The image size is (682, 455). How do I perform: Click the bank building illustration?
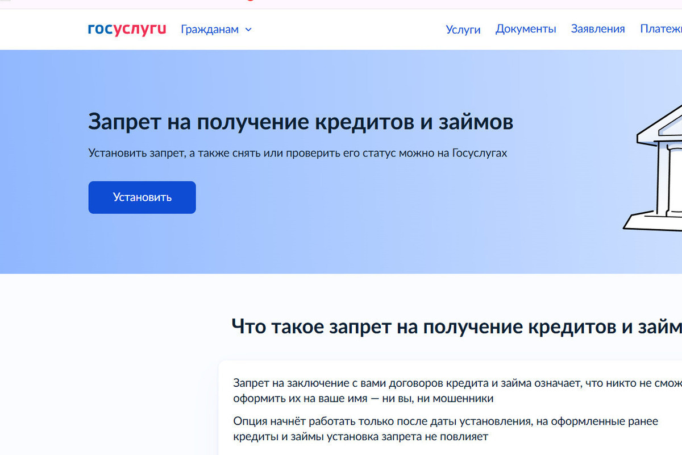(653, 167)
